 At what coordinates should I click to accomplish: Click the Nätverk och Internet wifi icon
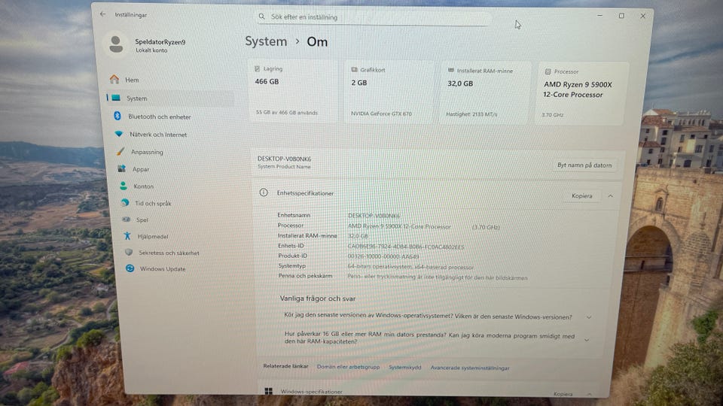point(119,134)
